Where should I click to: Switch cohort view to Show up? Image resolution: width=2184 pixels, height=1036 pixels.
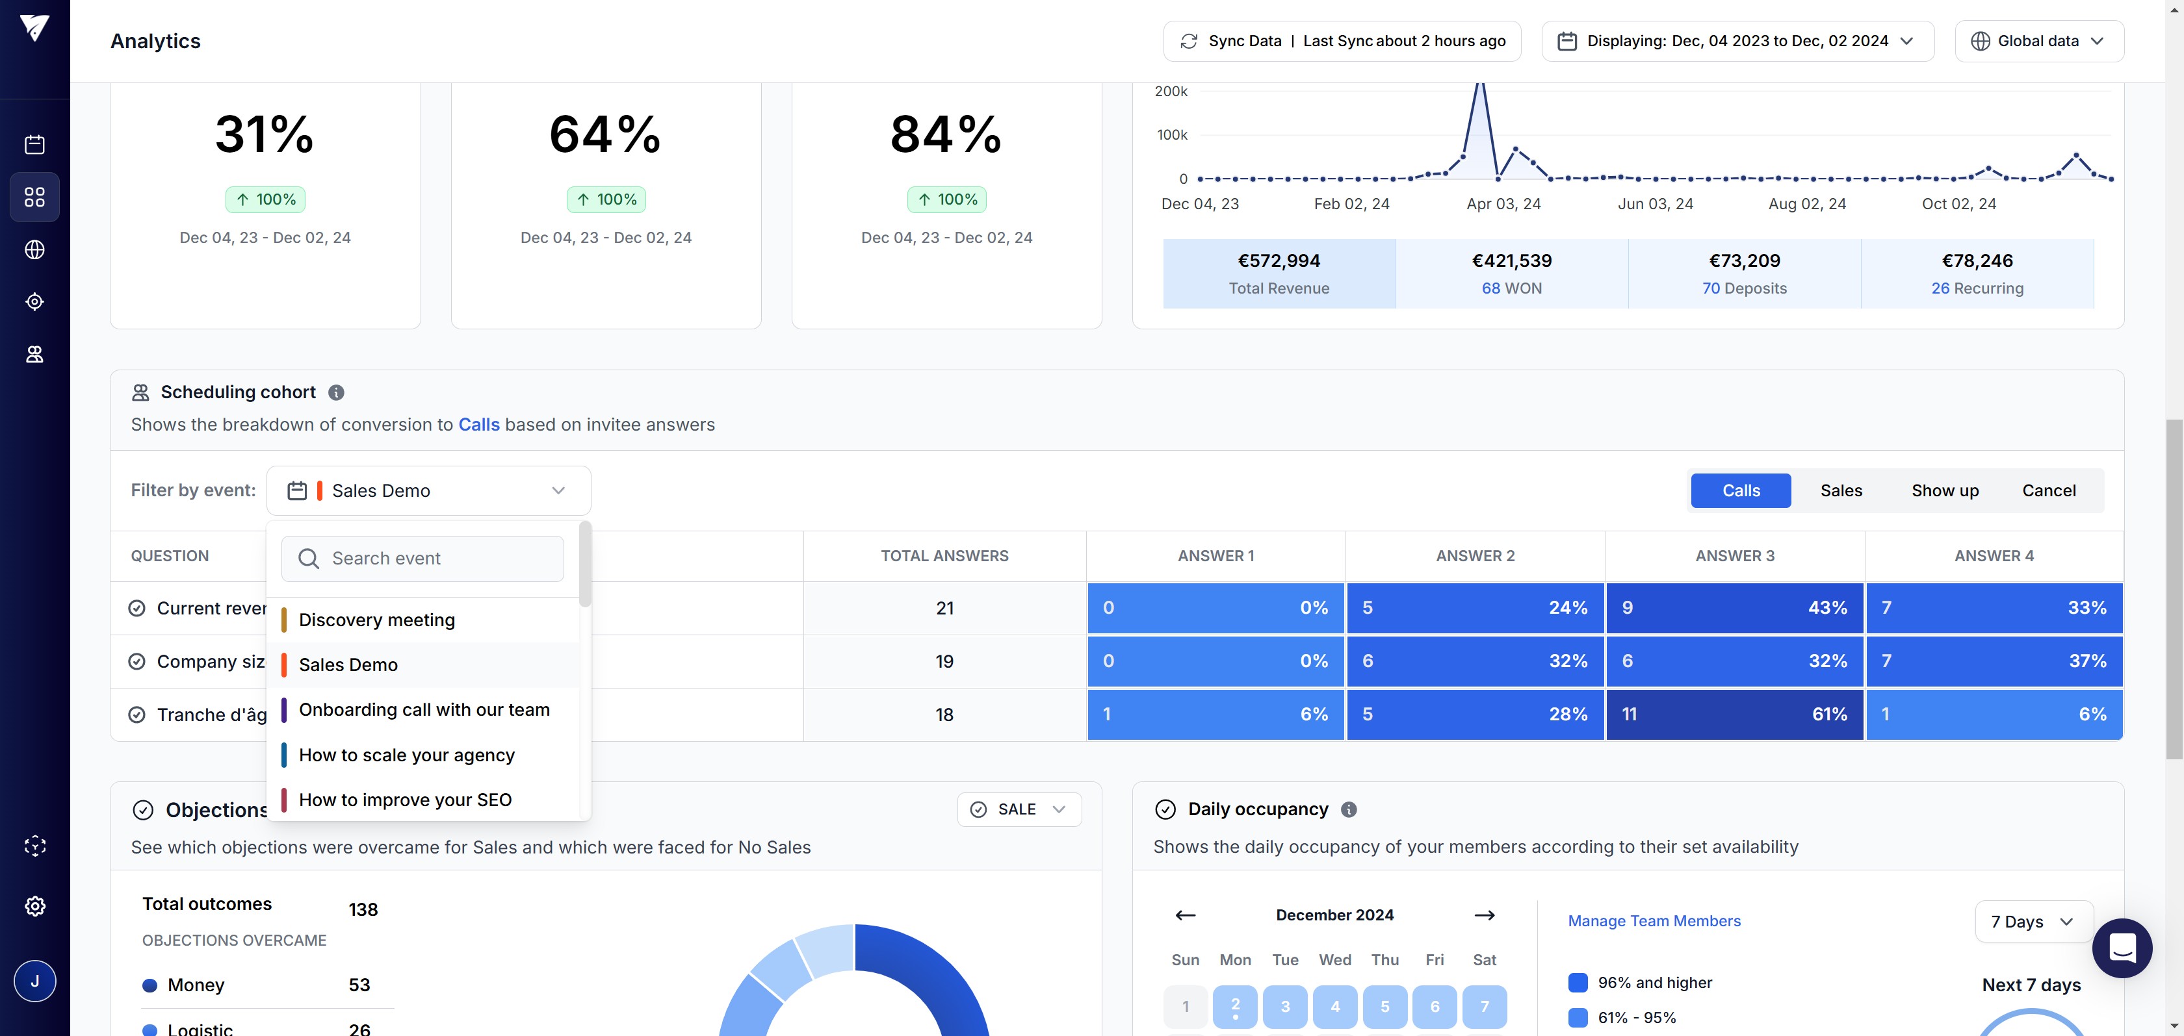pos(1944,491)
